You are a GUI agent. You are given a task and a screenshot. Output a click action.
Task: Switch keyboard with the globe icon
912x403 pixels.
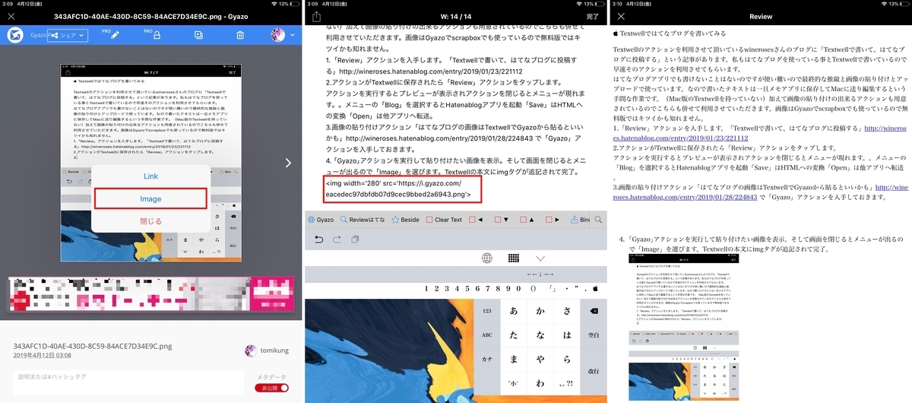pos(487,259)
